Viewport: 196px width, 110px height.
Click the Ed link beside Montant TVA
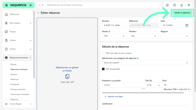(x=189, y=89)
